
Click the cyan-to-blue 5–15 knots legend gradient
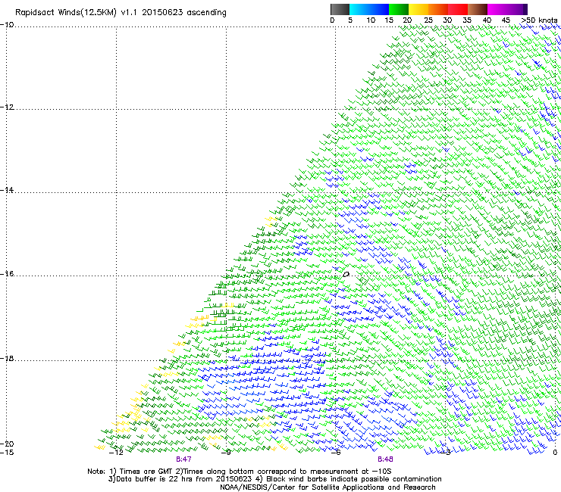369,9
